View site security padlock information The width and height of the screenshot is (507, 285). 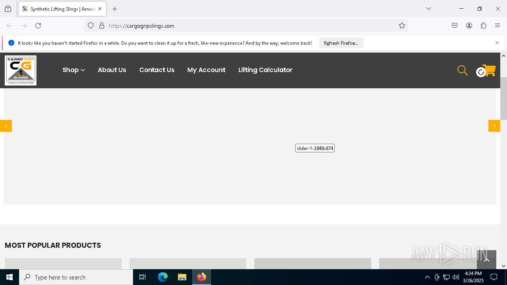pos(102,26)
